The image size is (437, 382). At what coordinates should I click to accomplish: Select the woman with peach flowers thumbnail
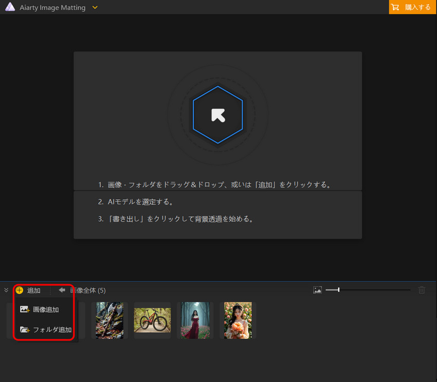(238, 320)
